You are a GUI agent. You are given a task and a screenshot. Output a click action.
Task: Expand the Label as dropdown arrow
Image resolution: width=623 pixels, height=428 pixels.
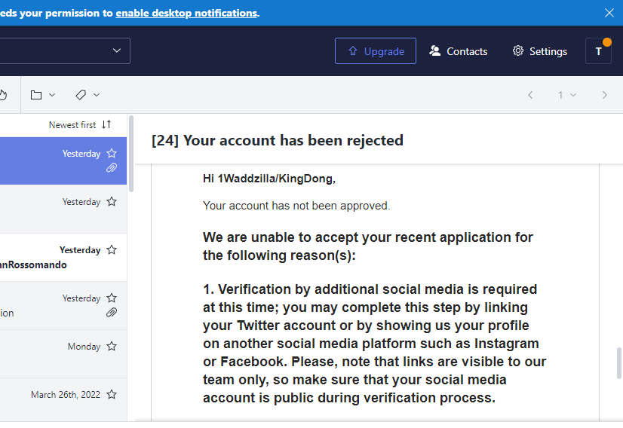[x=97, y=95]
